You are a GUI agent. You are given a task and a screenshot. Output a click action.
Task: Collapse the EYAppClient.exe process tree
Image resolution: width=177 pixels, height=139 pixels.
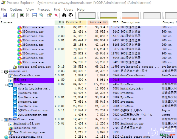click(x=2, y=120)
